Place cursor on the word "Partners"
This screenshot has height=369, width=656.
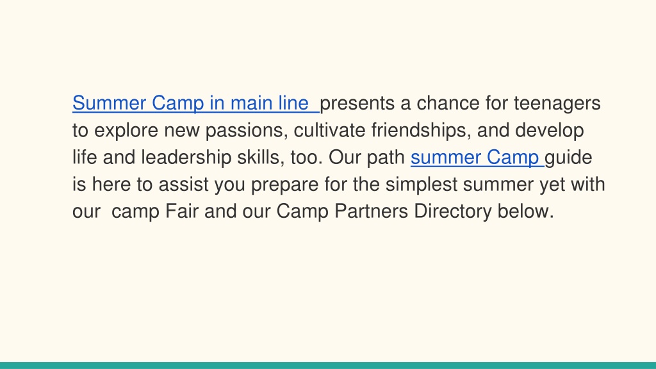pyautogui.click(x=371, y=211)
